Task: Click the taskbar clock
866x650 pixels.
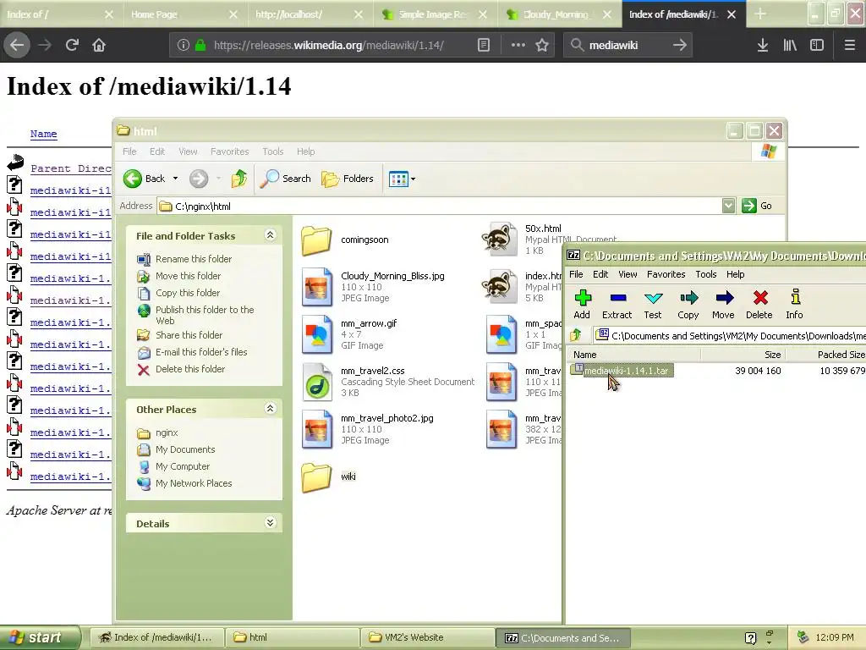Action: pyautogui.click(x=834, y=637)
